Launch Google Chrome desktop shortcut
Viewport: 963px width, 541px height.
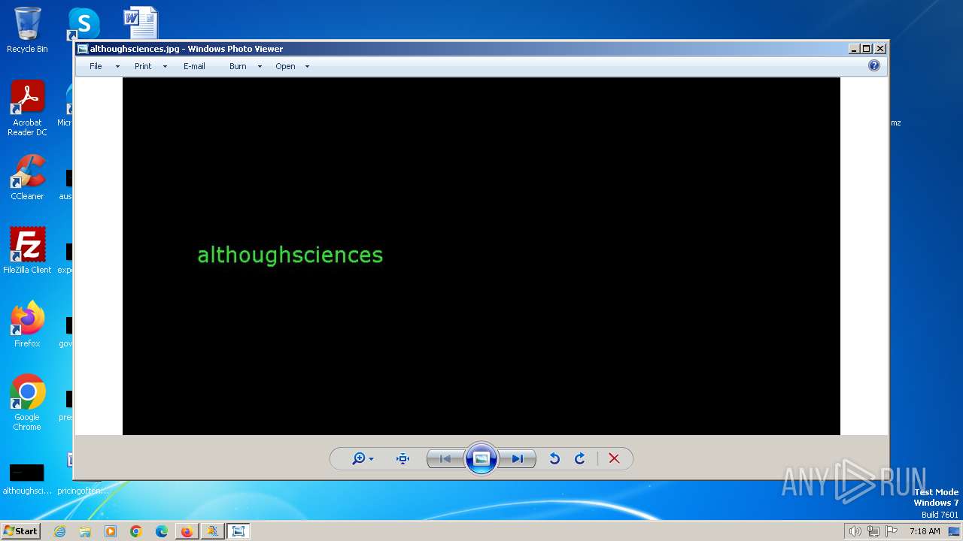point(27,402)
